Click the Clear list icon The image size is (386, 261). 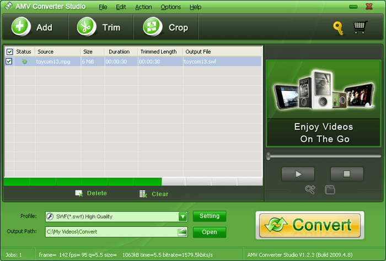point(143,194)
